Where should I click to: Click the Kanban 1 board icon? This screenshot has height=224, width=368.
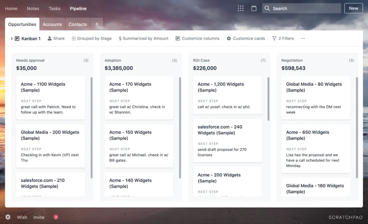[17, 38]
